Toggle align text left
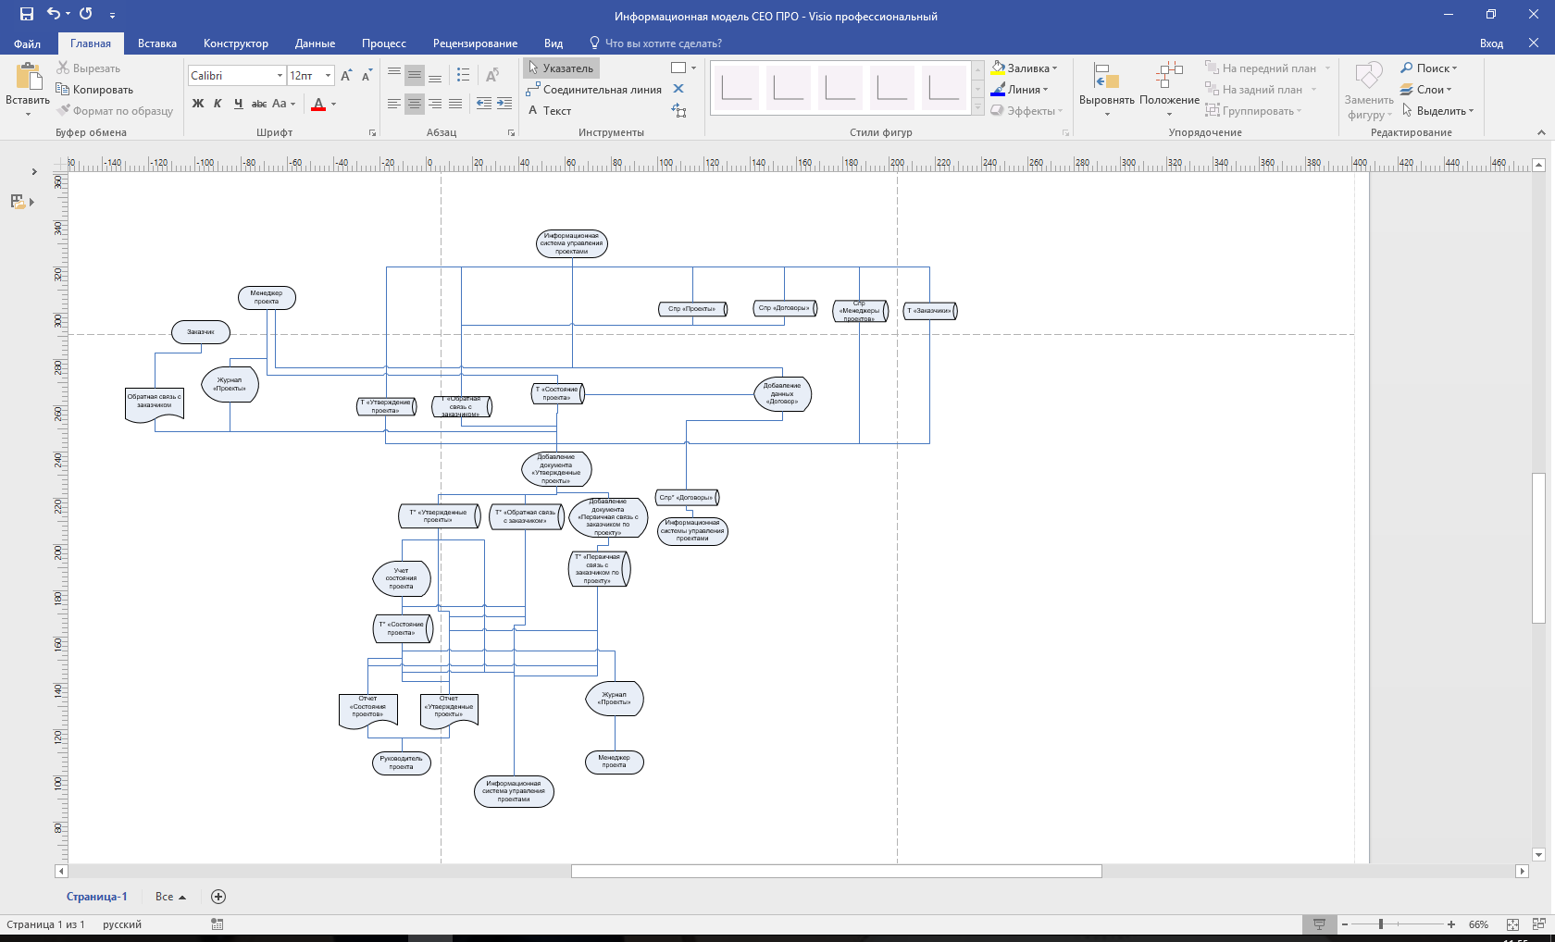 click(x=394, y=104)
